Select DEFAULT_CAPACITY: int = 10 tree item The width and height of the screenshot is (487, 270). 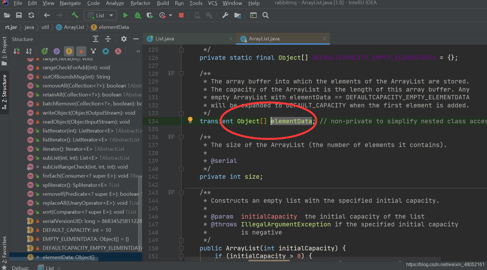76,230
